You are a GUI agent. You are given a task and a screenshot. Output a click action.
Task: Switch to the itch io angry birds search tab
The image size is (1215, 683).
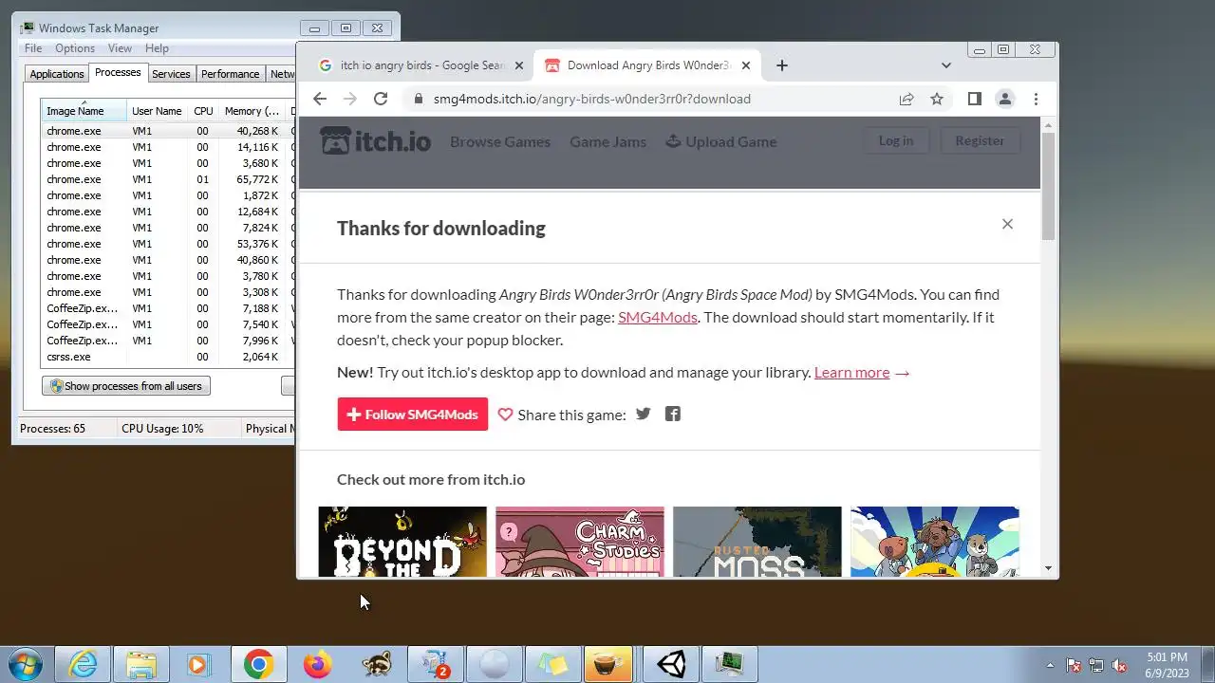[x=421, y=65]
